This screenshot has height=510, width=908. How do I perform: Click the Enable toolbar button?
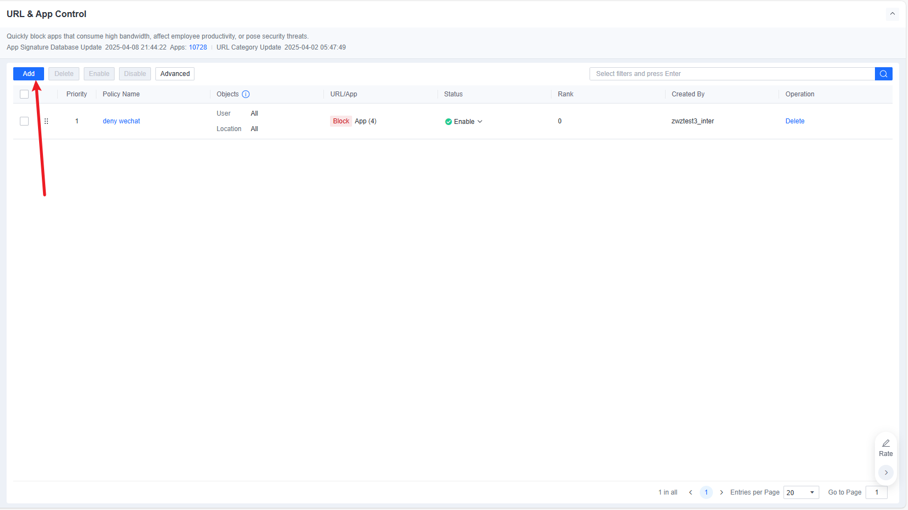[x=99, y=74]
